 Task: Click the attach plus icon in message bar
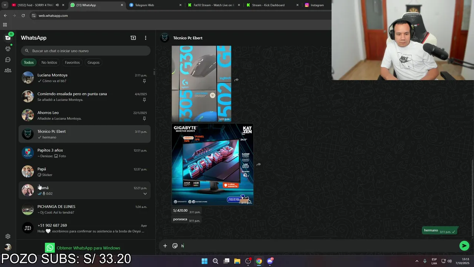[165, 245]
